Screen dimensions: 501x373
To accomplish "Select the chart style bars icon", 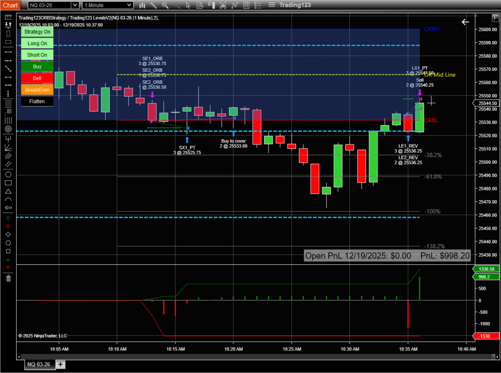I will point(142,5).
